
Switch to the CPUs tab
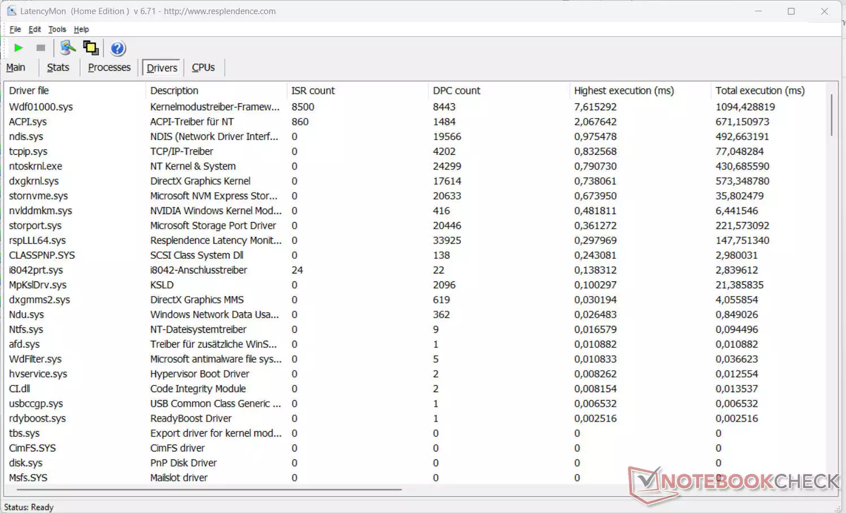tap(203, 67)
